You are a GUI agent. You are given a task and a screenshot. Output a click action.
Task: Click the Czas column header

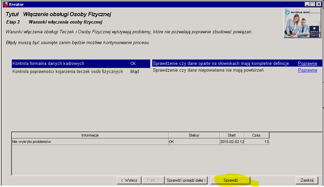[x=256, y=135]
